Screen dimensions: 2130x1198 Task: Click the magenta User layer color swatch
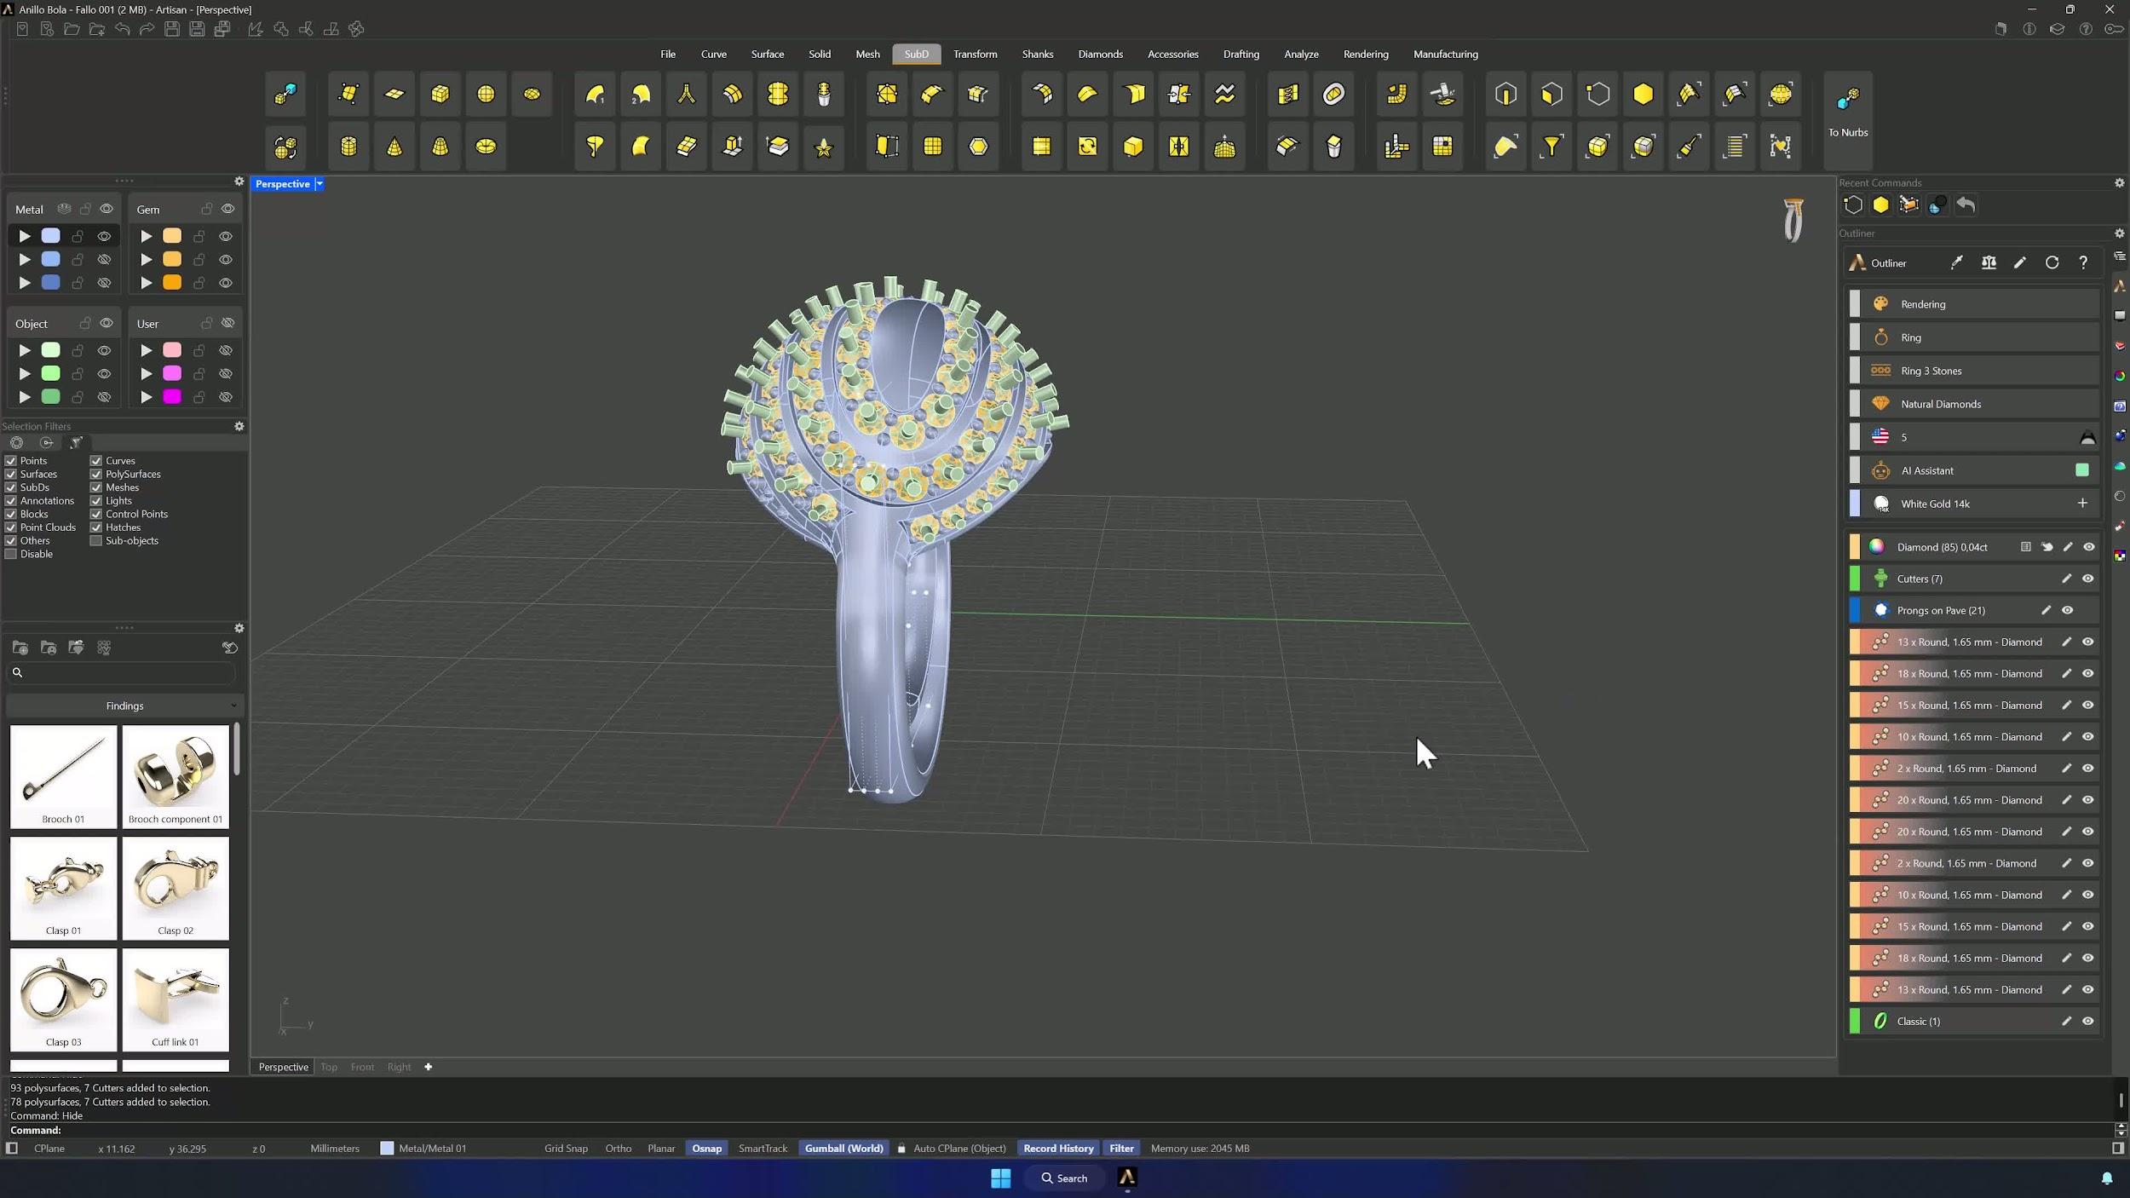pyautogui.click(x=172, y=397)
